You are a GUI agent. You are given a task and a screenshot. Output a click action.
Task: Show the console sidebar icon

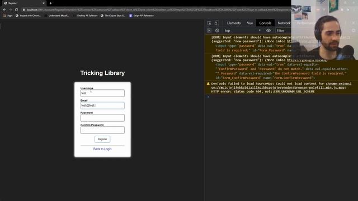click(x=209, y=31)
